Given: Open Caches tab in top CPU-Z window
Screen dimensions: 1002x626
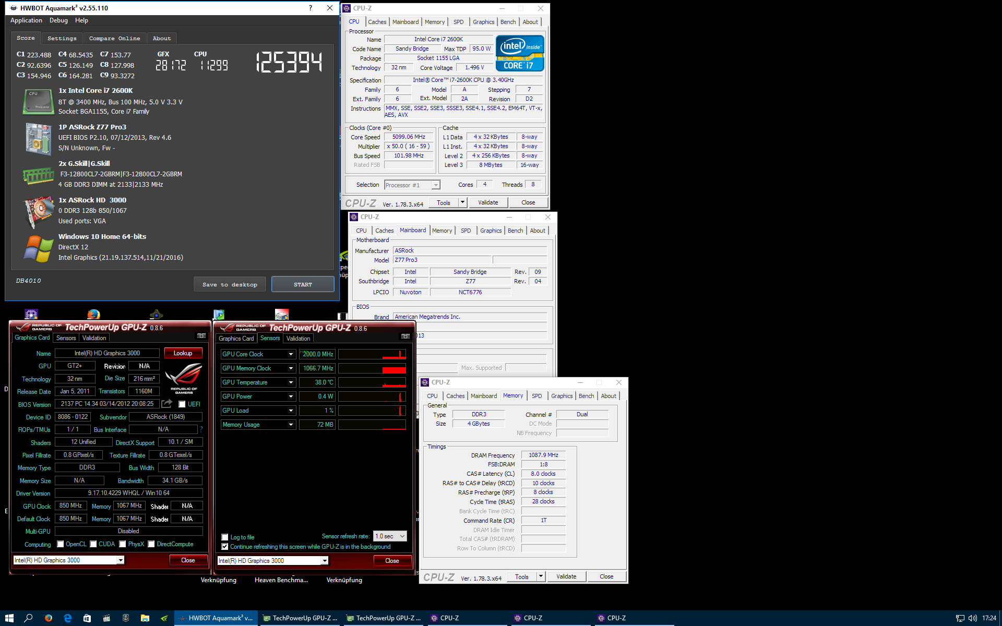Looking at the screenshot, I should [377, 22].
